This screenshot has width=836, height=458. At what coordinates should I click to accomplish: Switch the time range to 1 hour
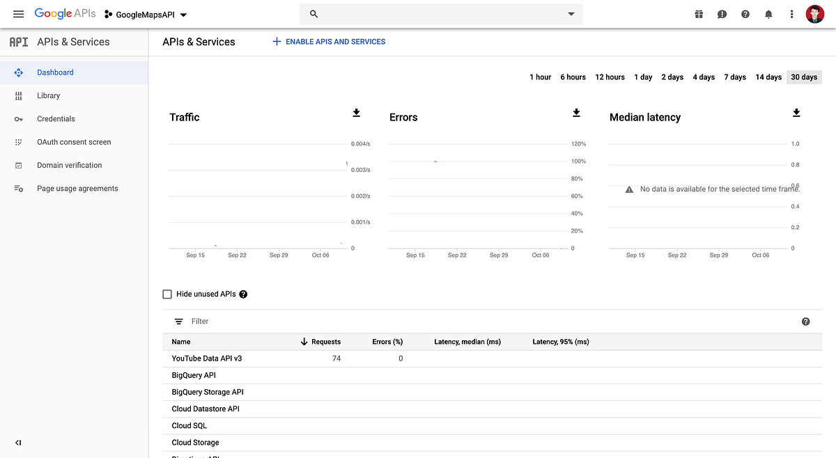coord(540,77)
